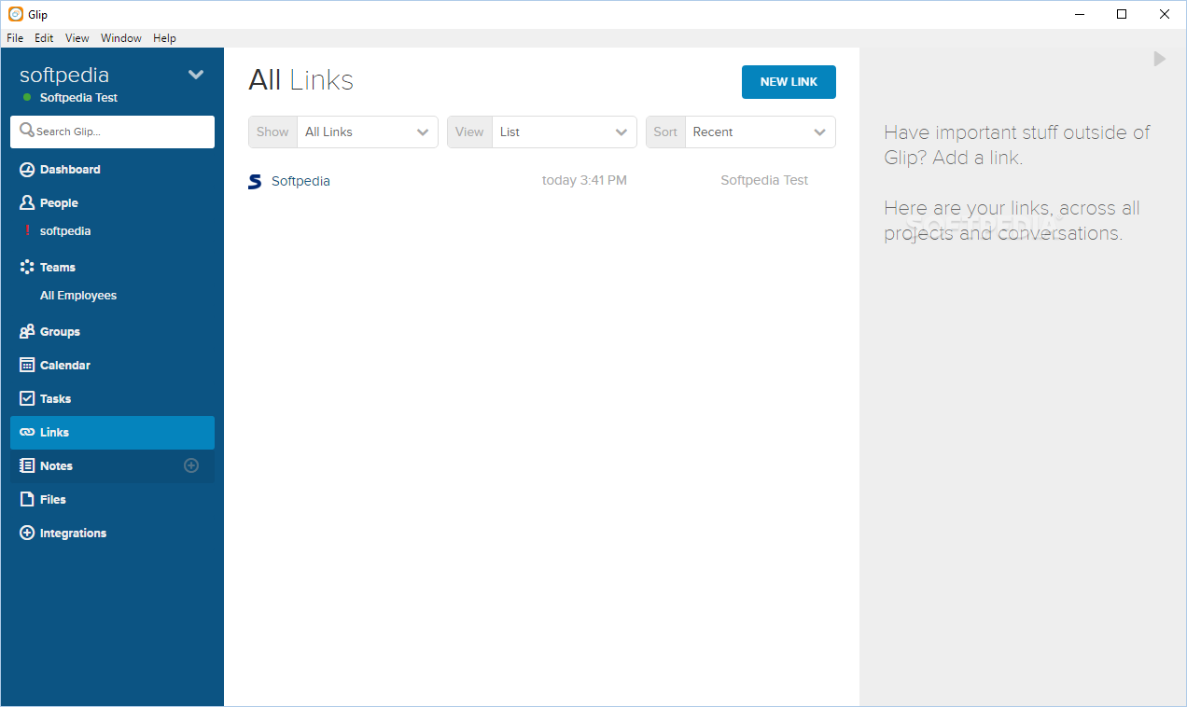
Task: Click the 'View' filter label
Action: [x=469, y=132]
